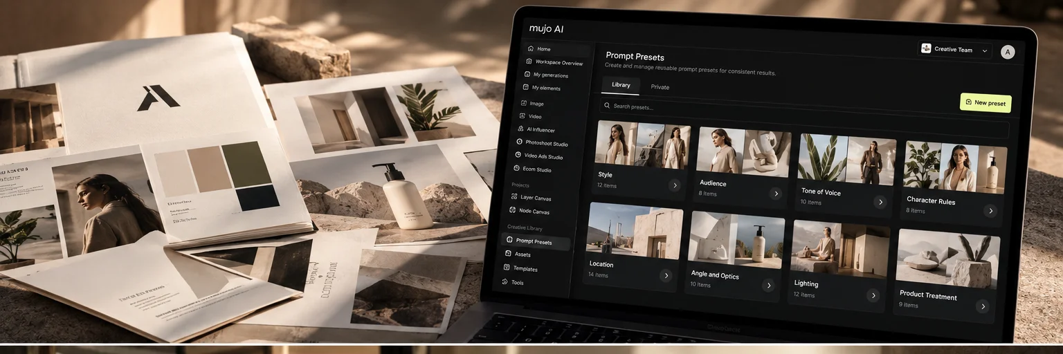Open Templates in Creative Library
This screenshot has height=354, width=1063.
(x=521, y=268)
